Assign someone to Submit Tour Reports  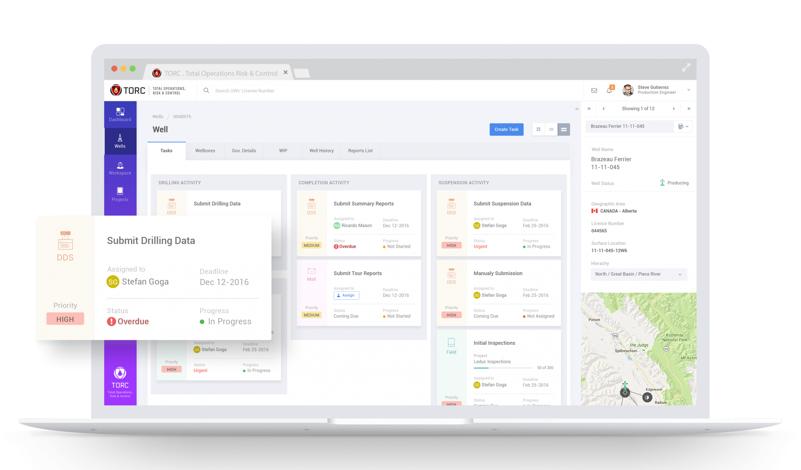click(x=346, y=295)
